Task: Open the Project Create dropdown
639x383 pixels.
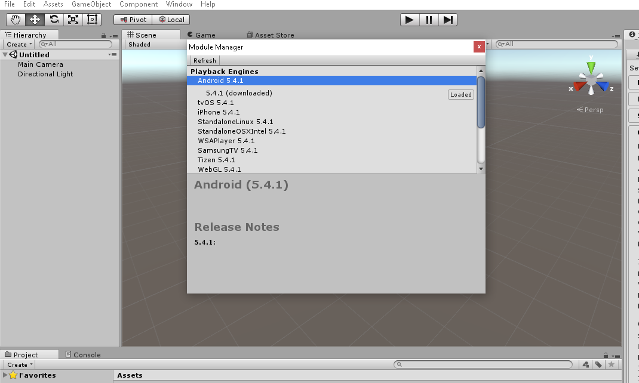Action: [x=20, y=365]
